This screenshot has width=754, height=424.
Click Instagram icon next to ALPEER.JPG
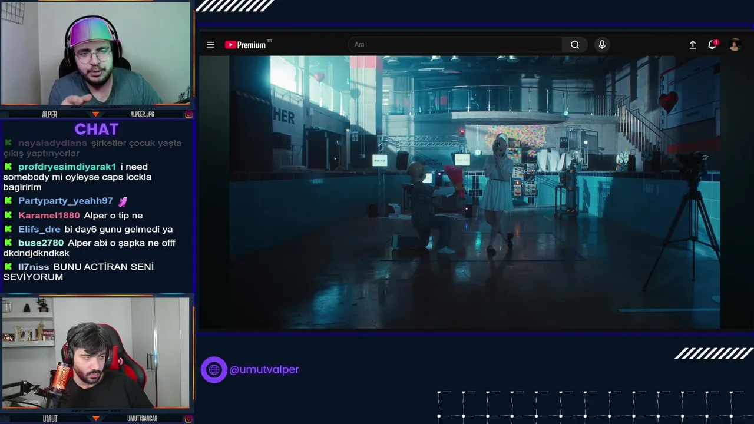pyautogui.click(x=188, y=114)
